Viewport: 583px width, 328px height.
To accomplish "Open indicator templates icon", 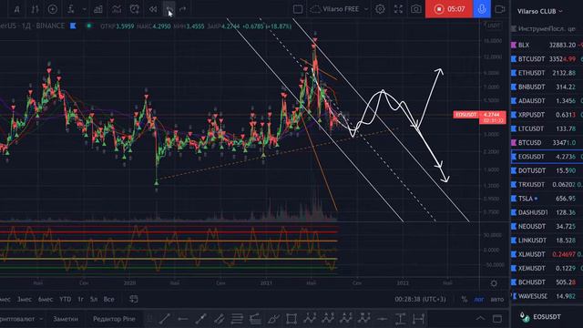I will [x=117, y=9].
